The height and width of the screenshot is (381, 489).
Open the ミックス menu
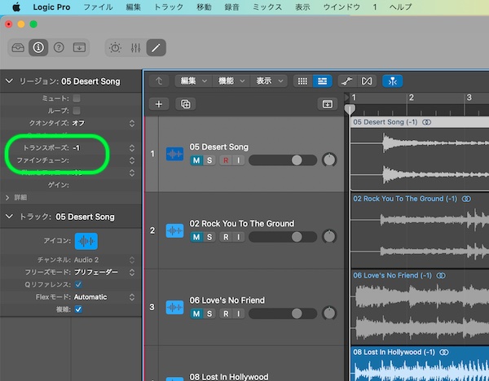(267, 7)
